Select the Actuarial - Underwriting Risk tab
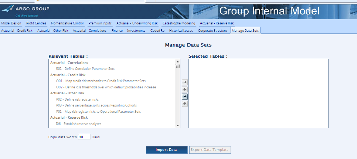Image resolution: width=357 pixels, height=159 pixels. click(x=137, y=23)
